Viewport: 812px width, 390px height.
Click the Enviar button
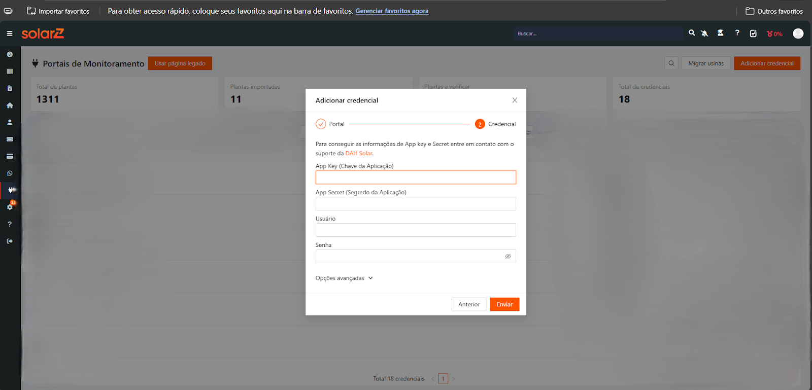(504, 304)
